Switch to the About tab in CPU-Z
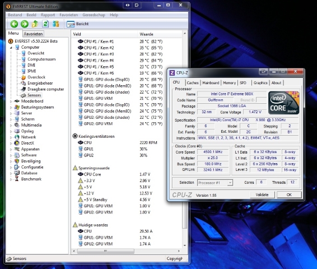The height and width of the screenshot is (269, 317). pos(276,83)
